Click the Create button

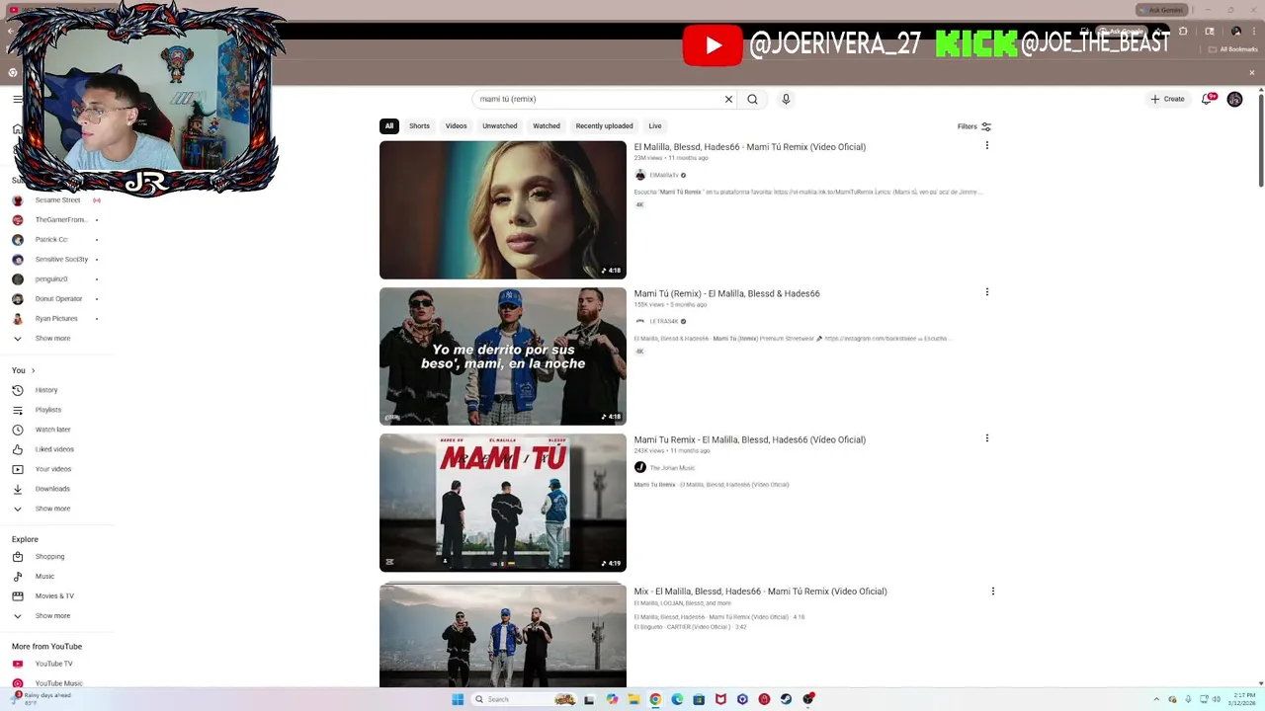[1167, 99]
